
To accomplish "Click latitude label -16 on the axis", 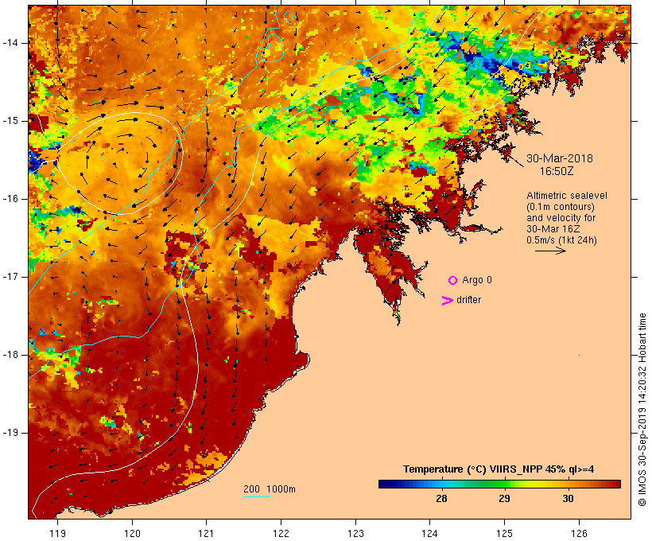I will (x=10, y=199).
